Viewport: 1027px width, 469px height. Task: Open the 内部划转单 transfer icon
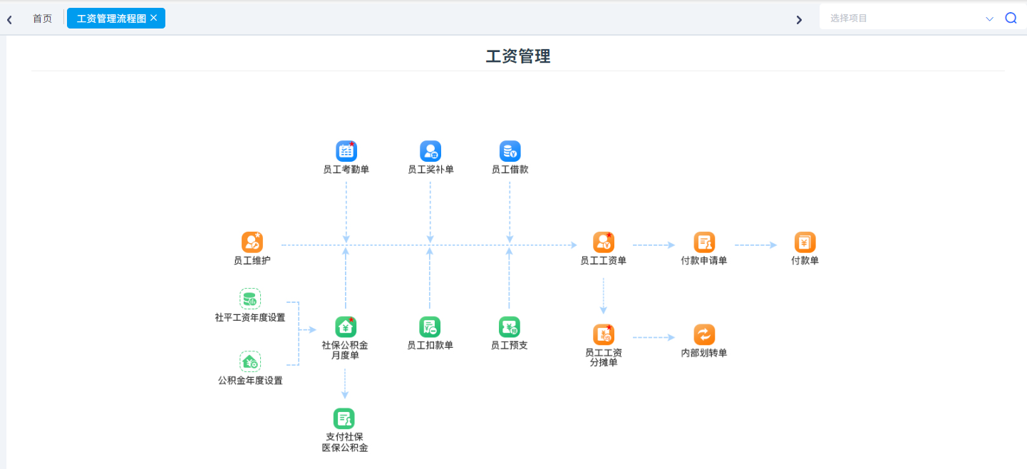click(x=704, y=335)
